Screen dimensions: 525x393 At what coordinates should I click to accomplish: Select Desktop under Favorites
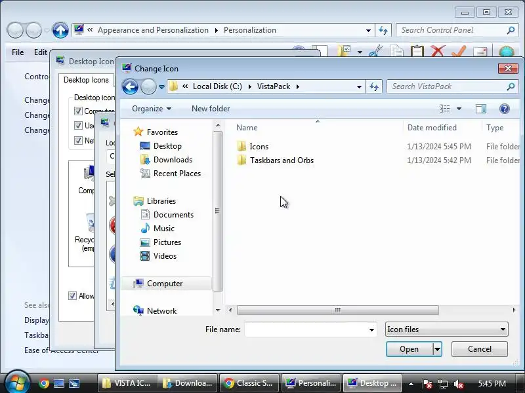tap(161, 146)
